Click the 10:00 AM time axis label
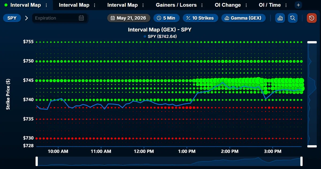The image size is (321, 169). coord(58,151)
